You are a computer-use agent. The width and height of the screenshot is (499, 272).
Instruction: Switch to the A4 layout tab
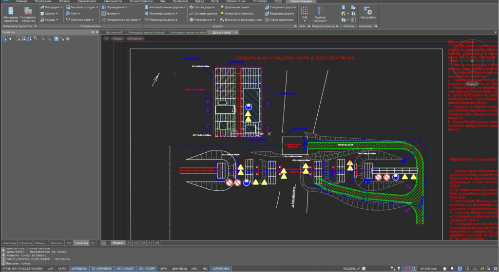point(129,242)
